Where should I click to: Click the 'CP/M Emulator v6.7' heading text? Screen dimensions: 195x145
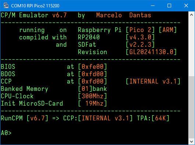34,15
